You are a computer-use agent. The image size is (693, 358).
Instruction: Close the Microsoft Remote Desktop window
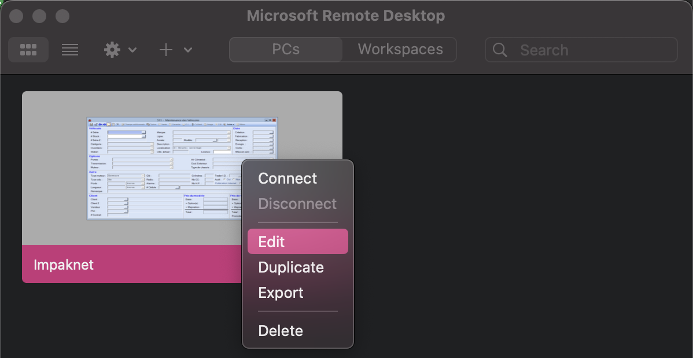(16, 16)
